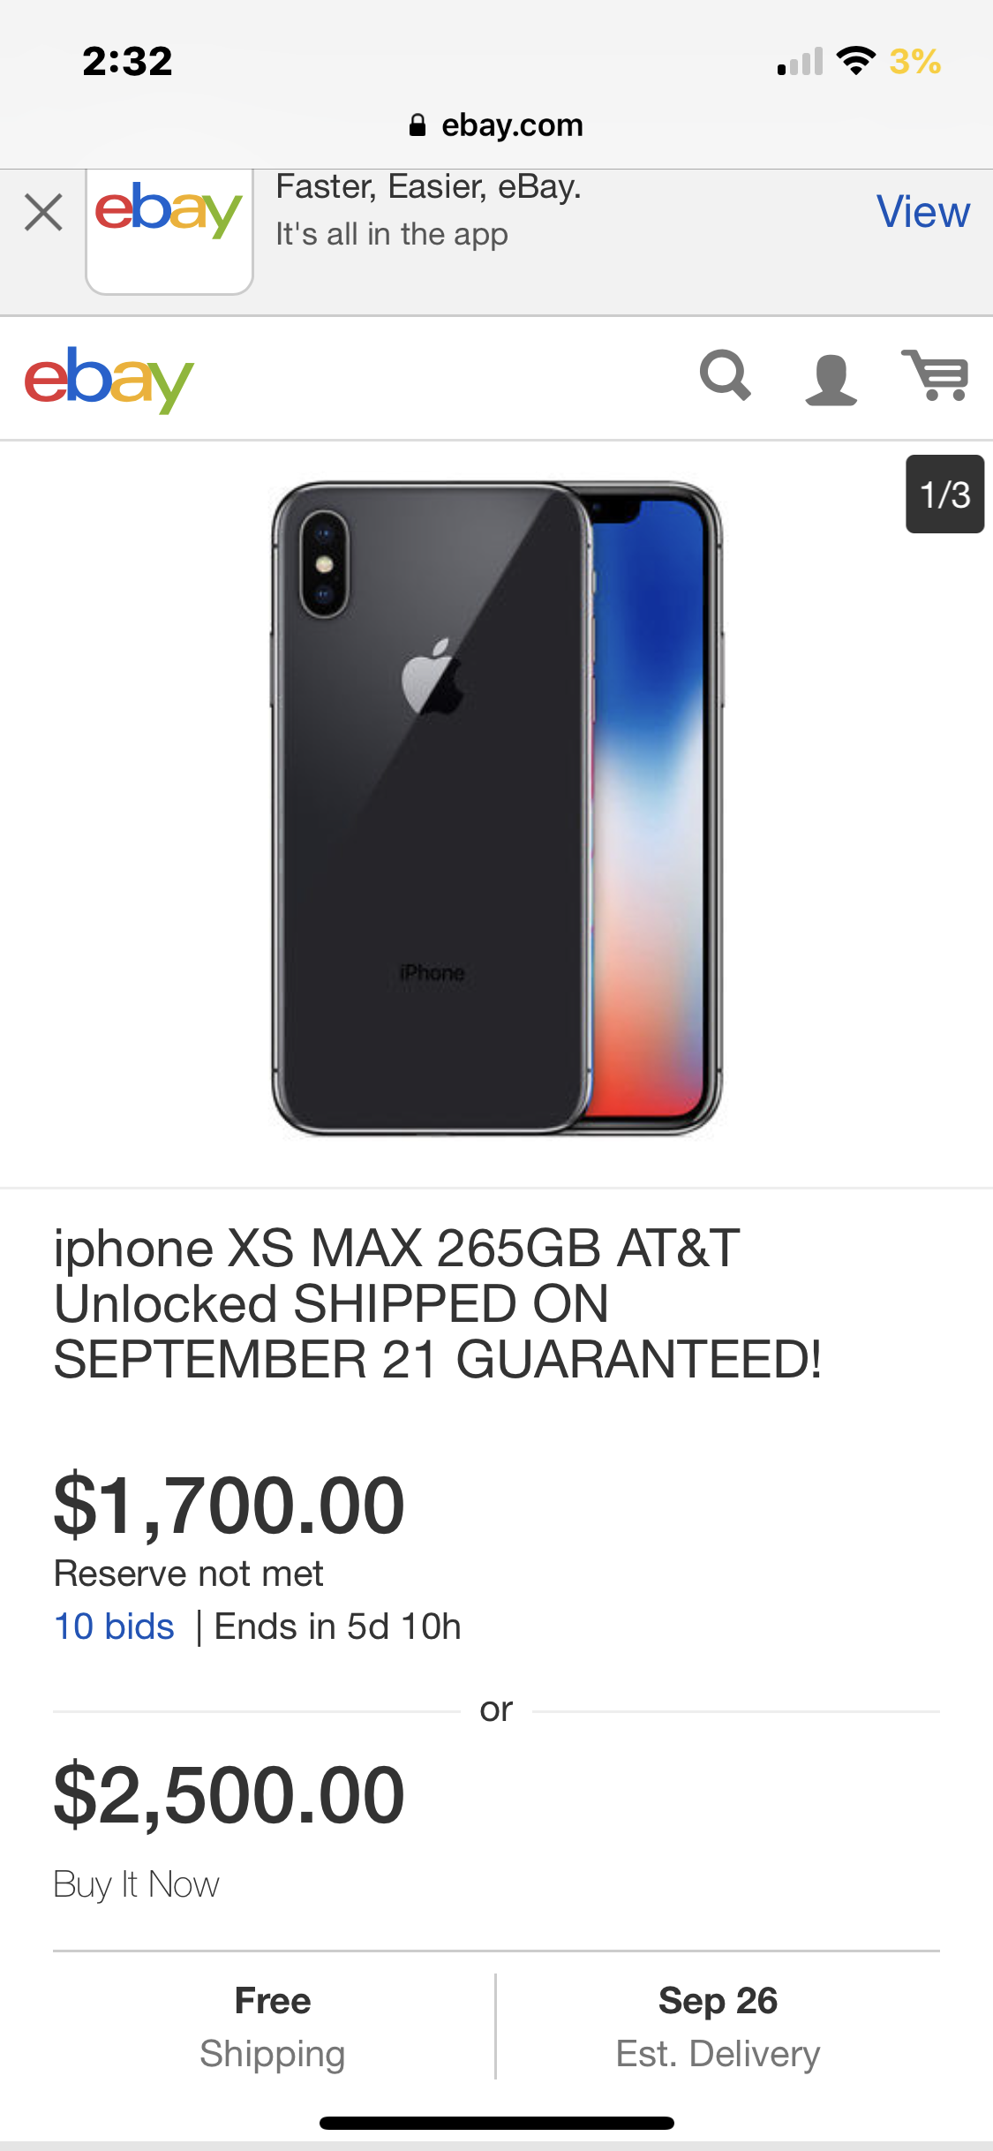Viewport: 993px width, 2151px height.
Task: Open Sep 26 Est. Delivery details
Action: coord(718,2027)
